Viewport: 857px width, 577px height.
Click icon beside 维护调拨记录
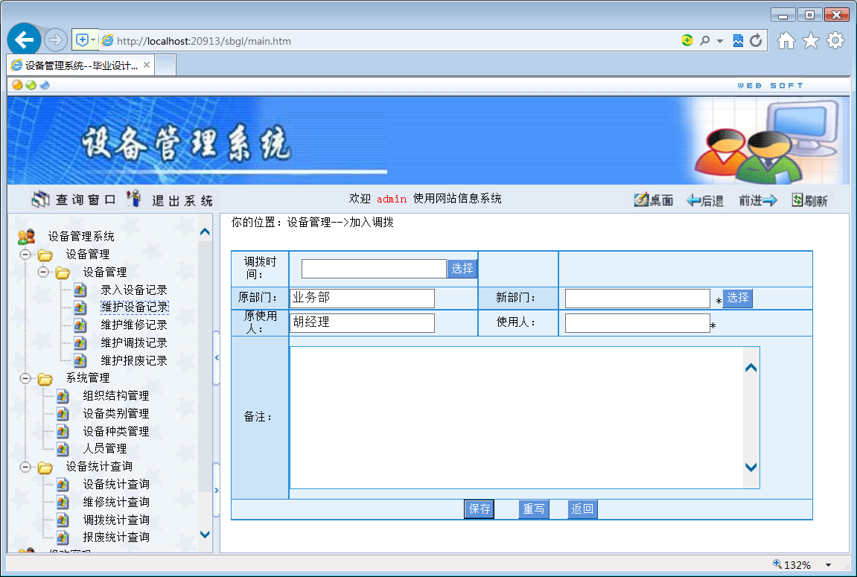80,343
